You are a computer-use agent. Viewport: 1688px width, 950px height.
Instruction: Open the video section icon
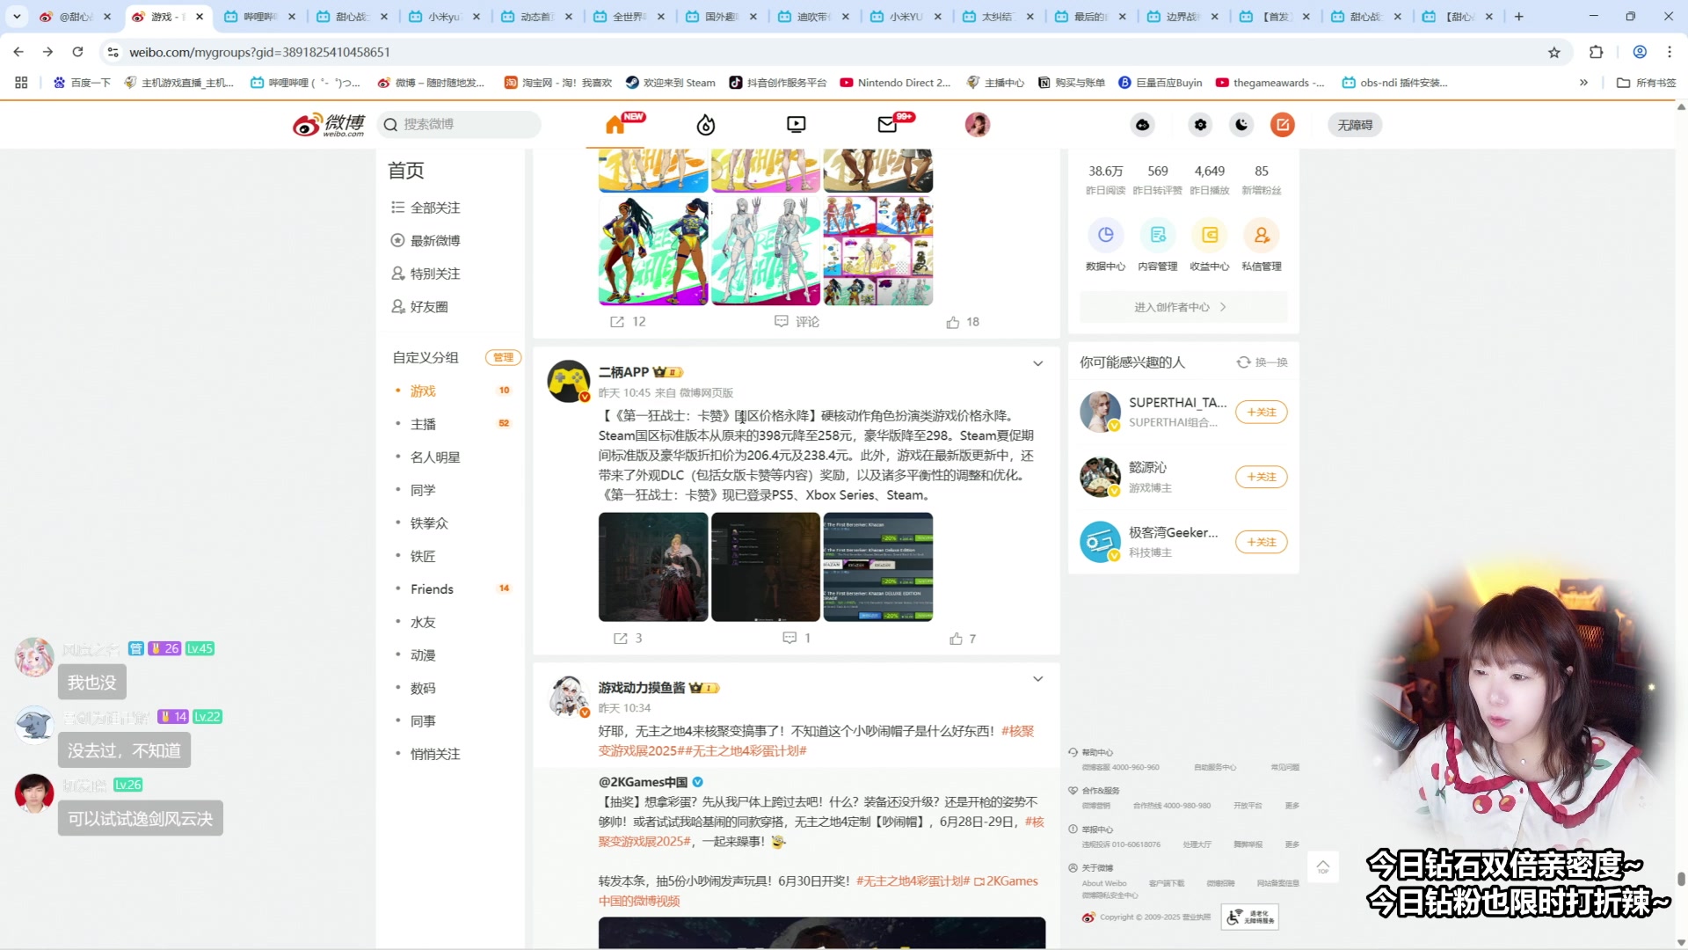797,125
